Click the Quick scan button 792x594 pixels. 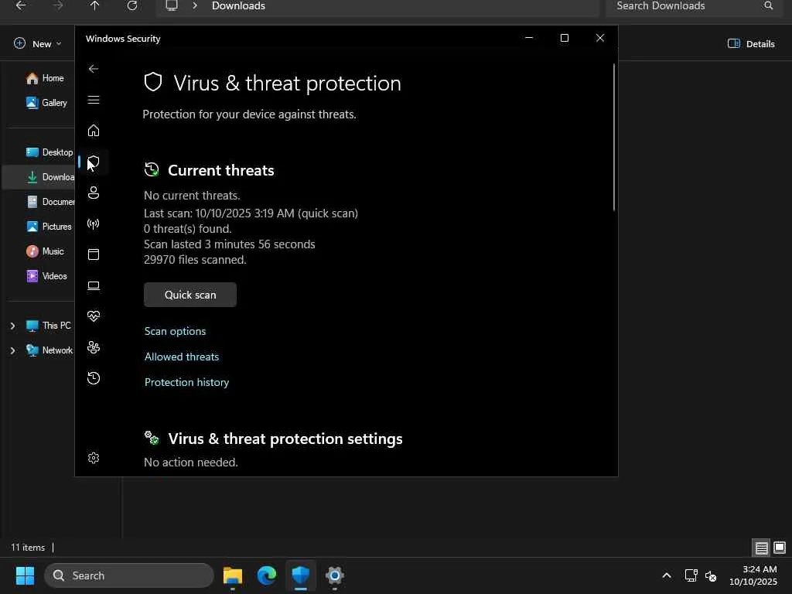point(190,295)
